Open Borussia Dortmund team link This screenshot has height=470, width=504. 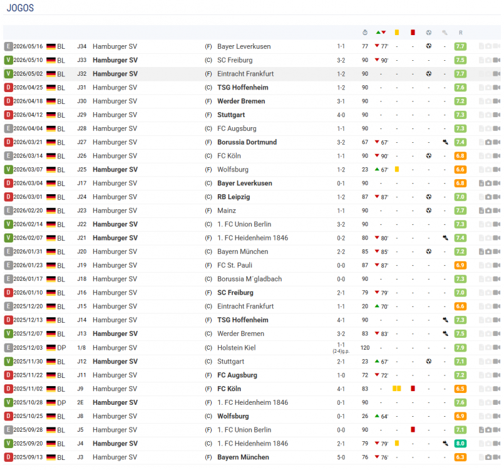(247, 142)
